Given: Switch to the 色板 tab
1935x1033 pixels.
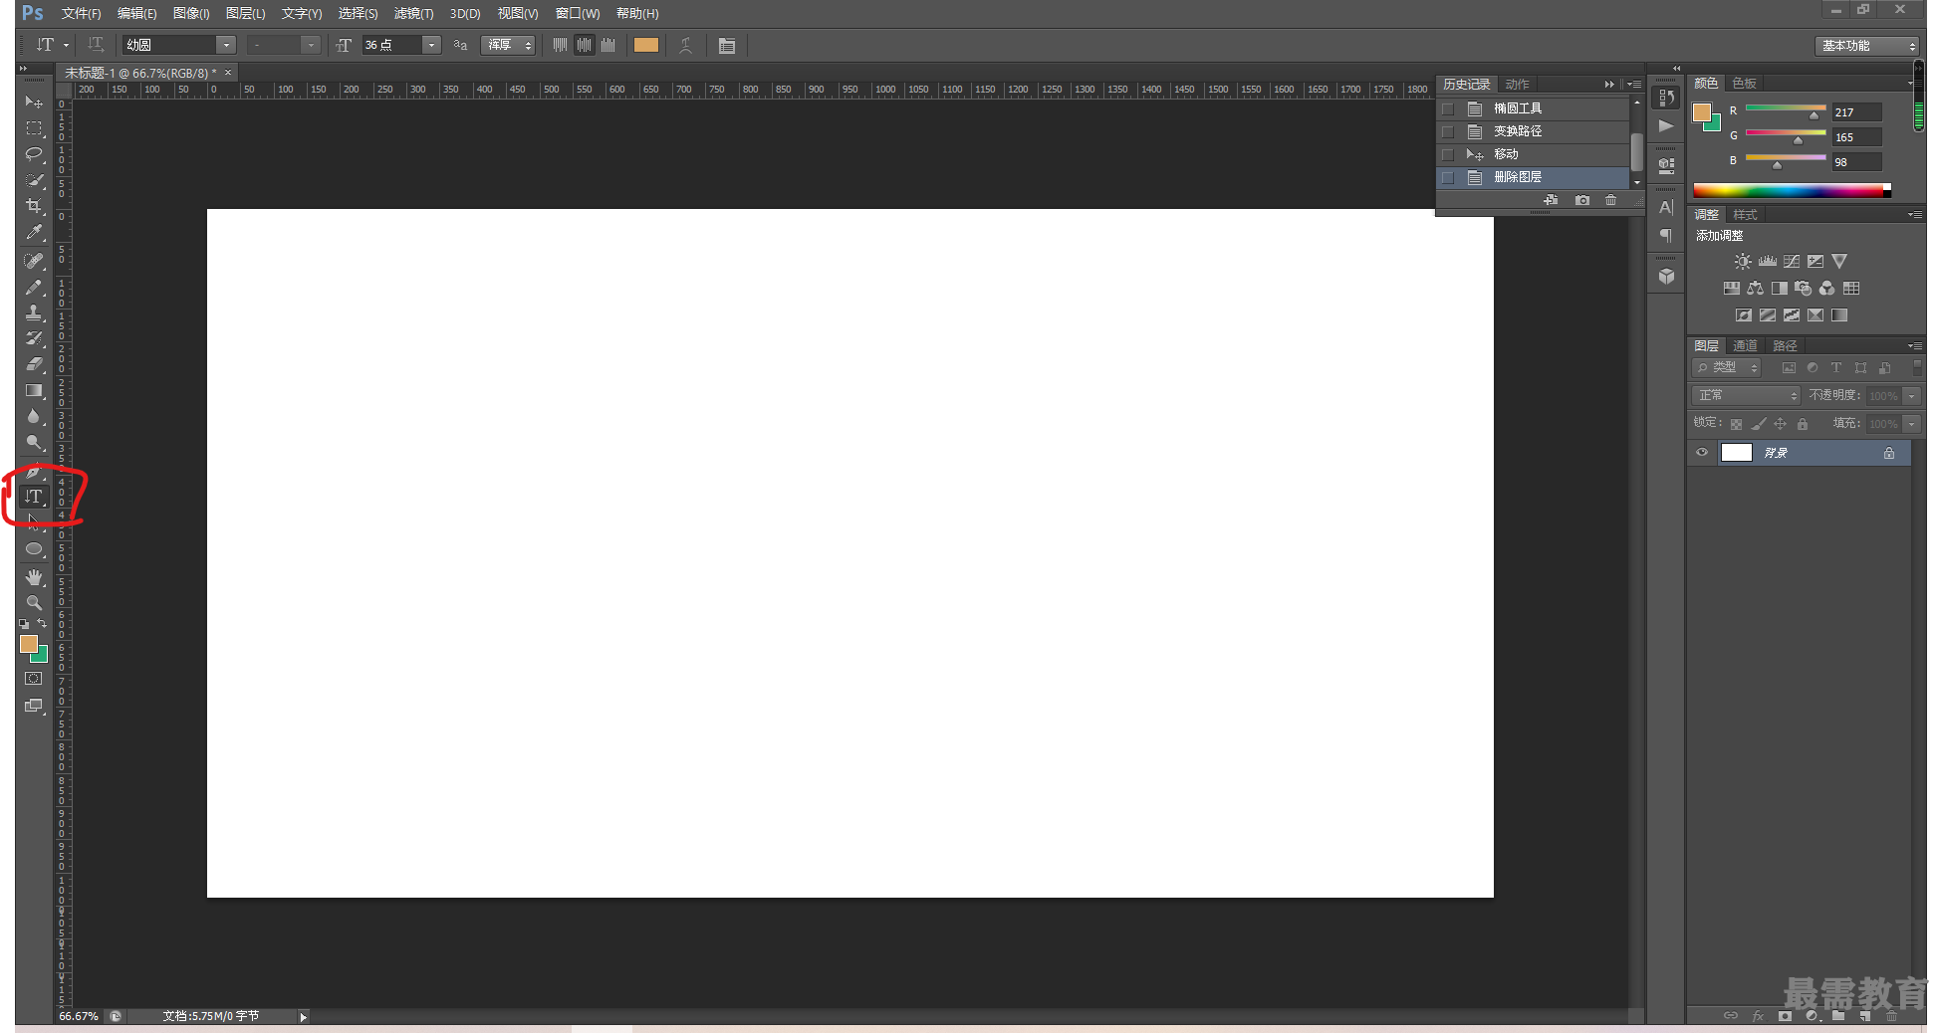Looking at the screenshot, I should point(1744,84).
